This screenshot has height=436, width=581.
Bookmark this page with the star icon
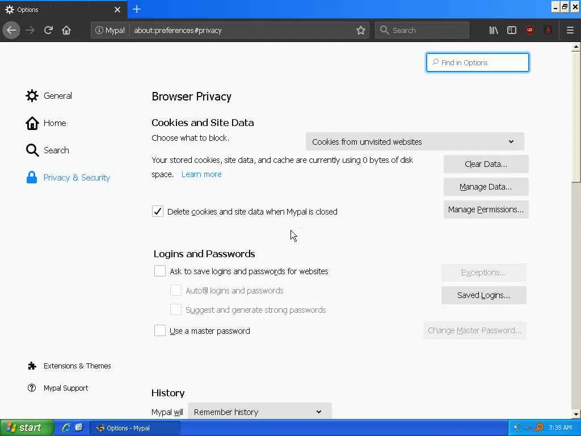click(x=360, y=30)
